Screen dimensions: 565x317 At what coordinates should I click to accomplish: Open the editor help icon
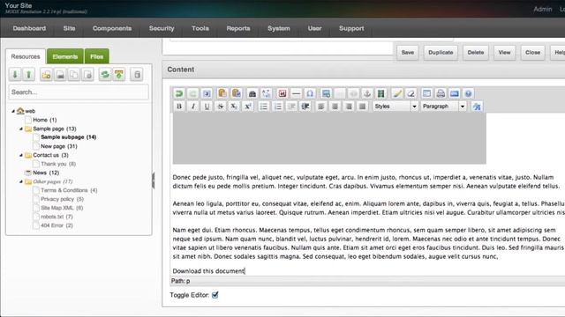pyautogui.click(x=468, y=94)
